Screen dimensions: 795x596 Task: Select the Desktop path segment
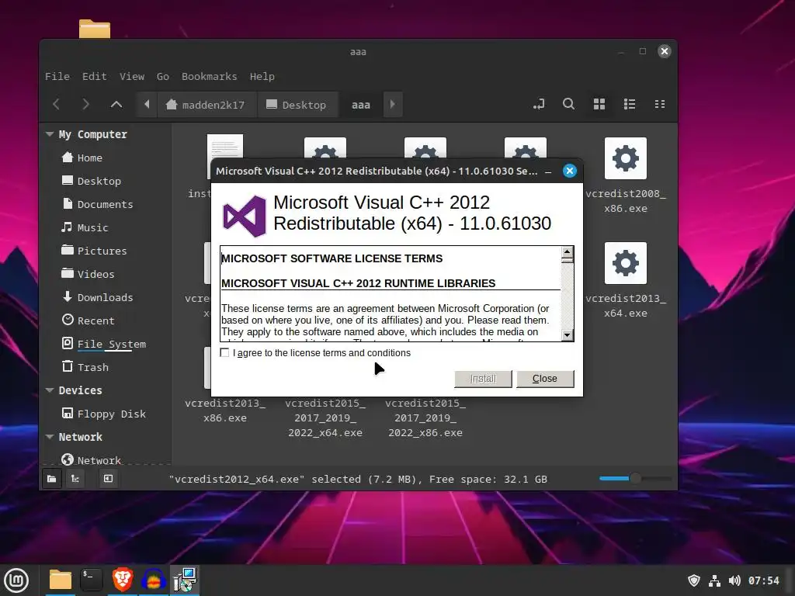(297, 105)
